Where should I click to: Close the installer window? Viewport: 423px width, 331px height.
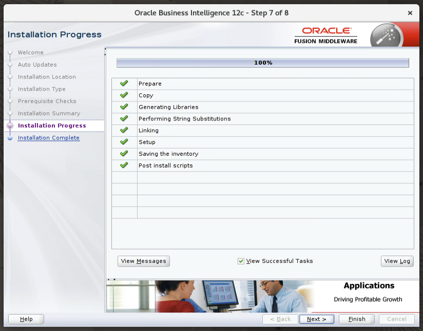click(x=410, y=13)
